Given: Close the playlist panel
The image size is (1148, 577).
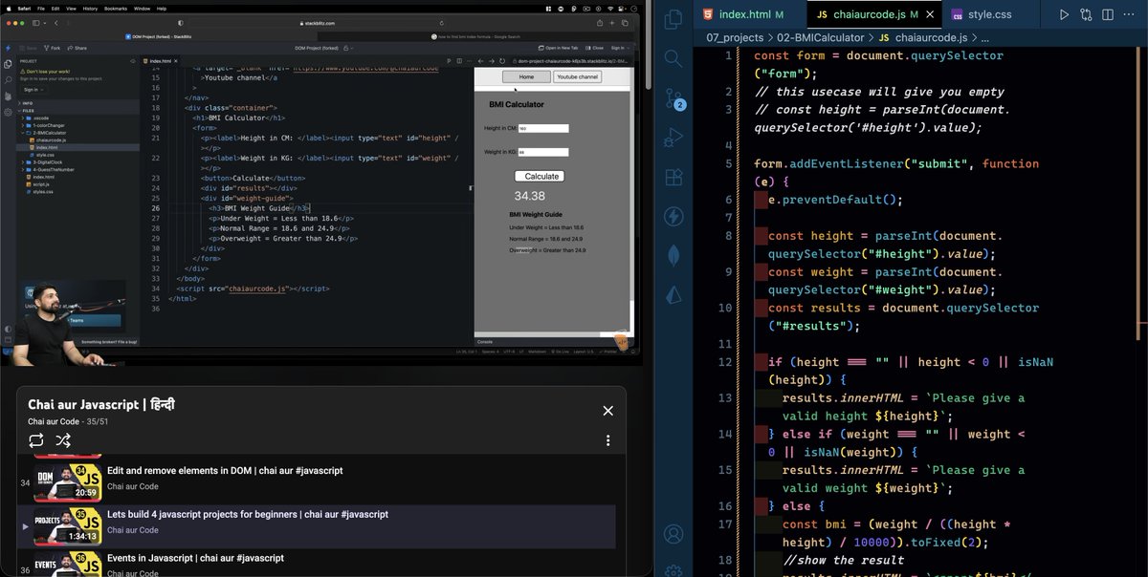Looking at the screenshot, I should (607, 411).
